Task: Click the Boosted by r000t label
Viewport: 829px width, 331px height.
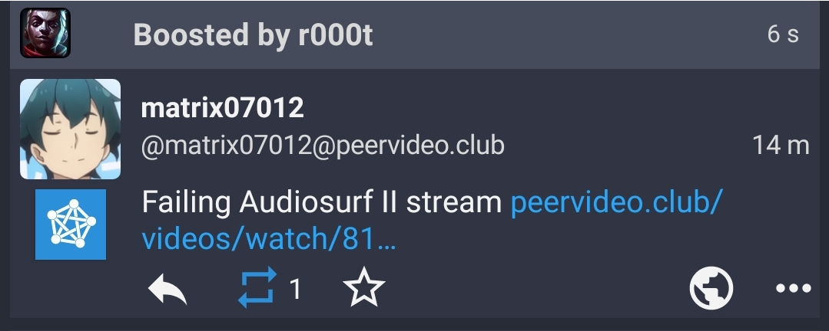Action: (254, 35)
